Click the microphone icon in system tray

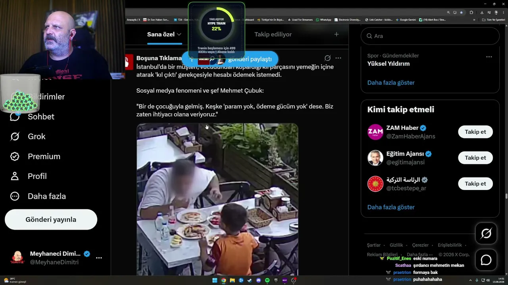tap(477, 280)
